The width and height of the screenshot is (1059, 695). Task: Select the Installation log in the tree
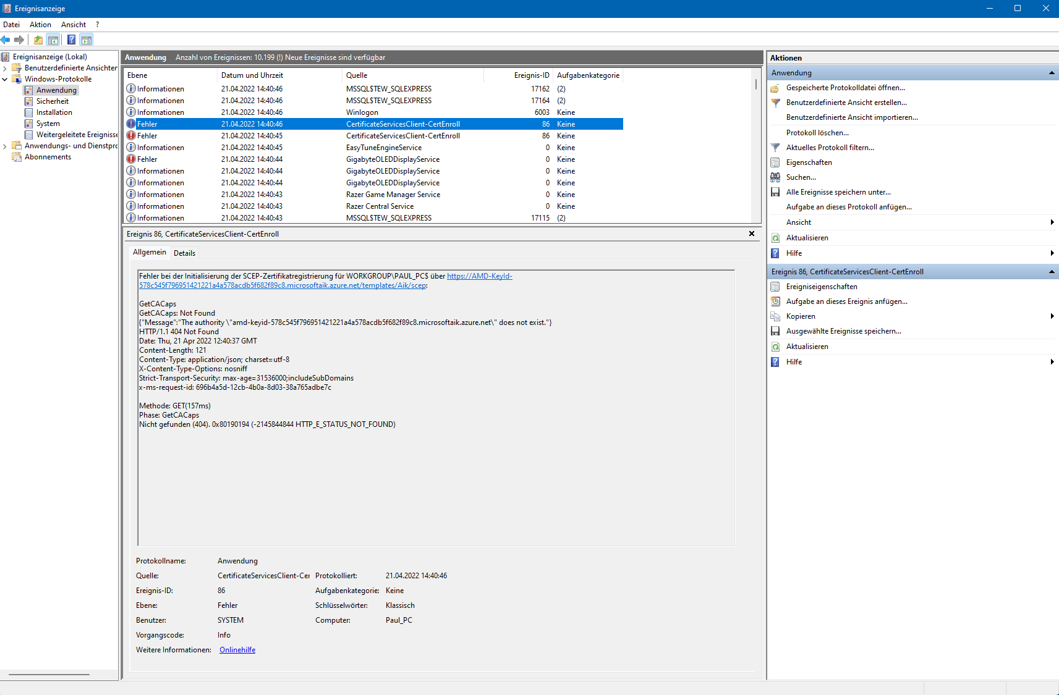click(x=54, y=112)
